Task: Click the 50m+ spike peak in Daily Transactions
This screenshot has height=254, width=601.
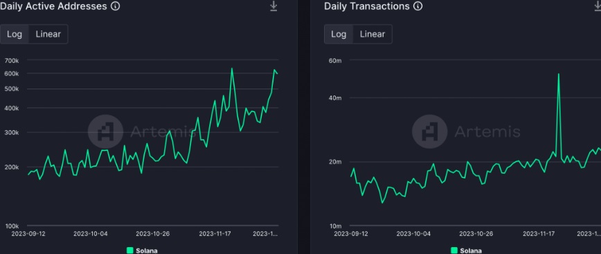Action: pos(559,74)
